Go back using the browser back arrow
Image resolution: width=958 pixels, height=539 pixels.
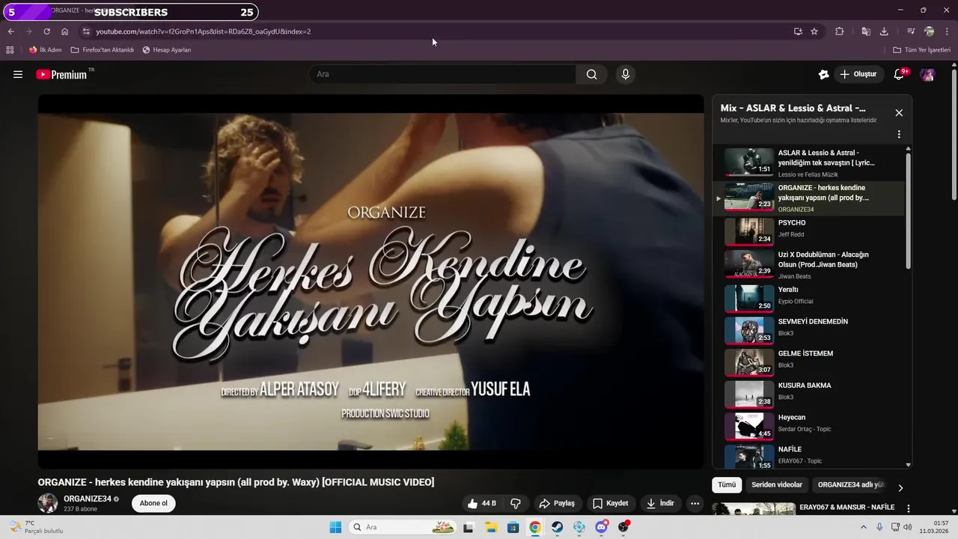pos(11,31)
